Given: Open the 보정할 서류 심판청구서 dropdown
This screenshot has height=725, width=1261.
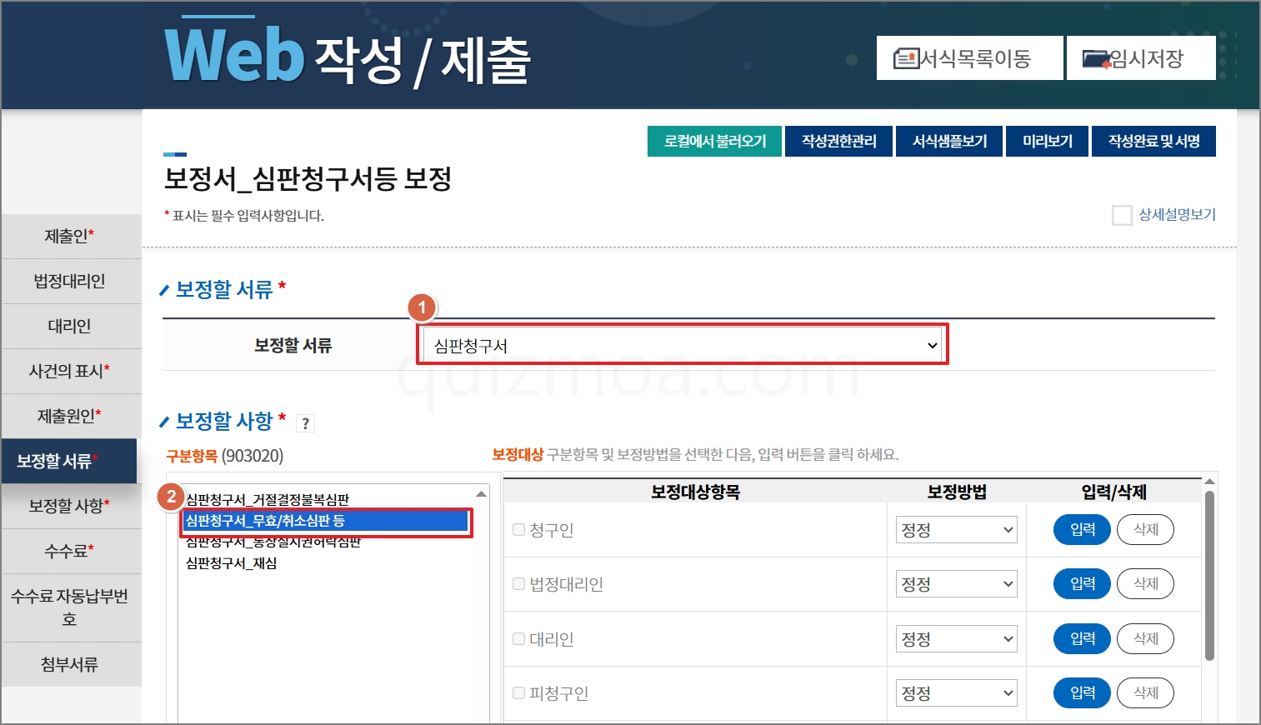Looking at the screenshot, I should click(x=683, y=345).
